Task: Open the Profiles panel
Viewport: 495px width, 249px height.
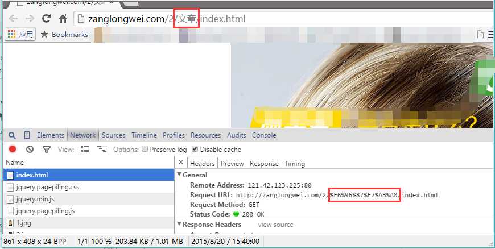Action: point(174,135)
